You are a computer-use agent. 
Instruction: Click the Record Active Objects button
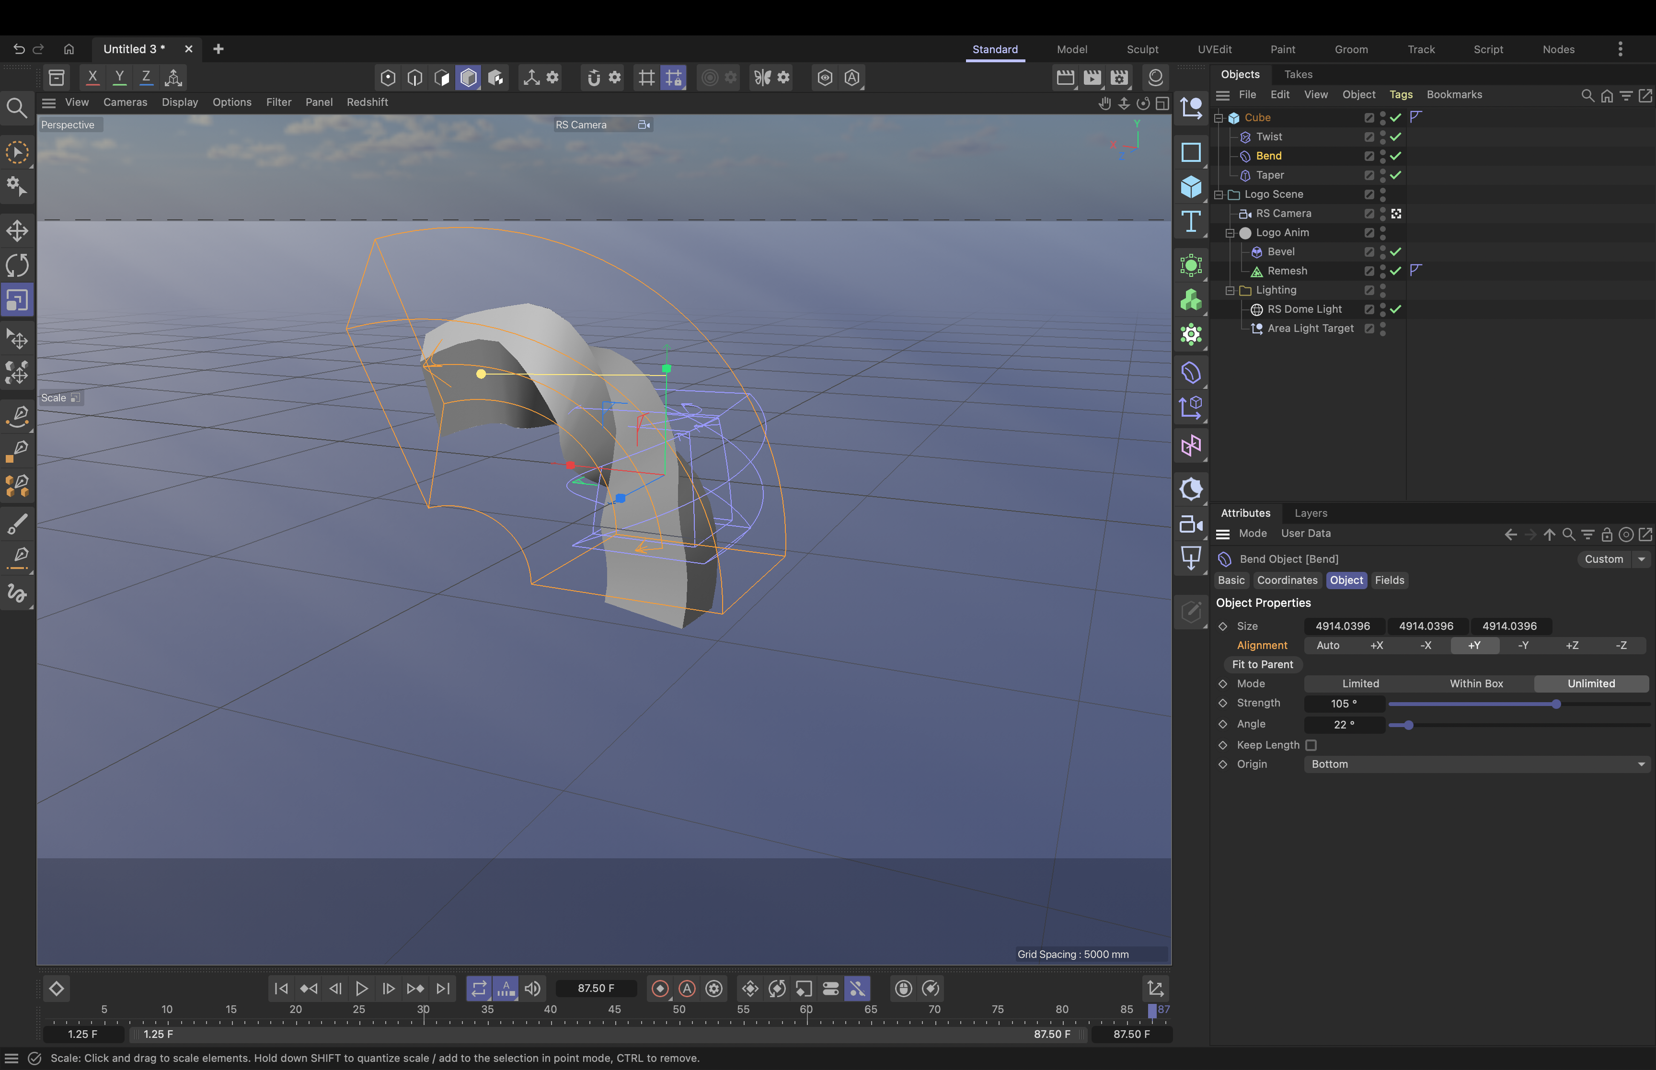pyautogui.click(x=660, y=988)
